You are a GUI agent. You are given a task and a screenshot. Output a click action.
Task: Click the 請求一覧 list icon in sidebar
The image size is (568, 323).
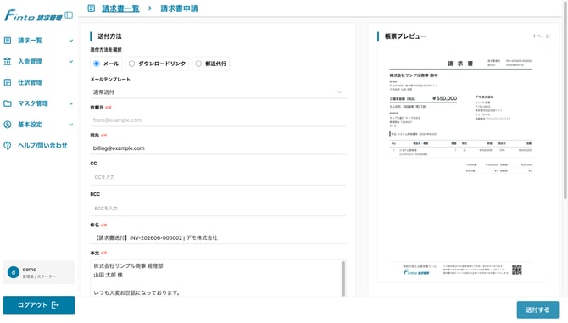[8, 41]
